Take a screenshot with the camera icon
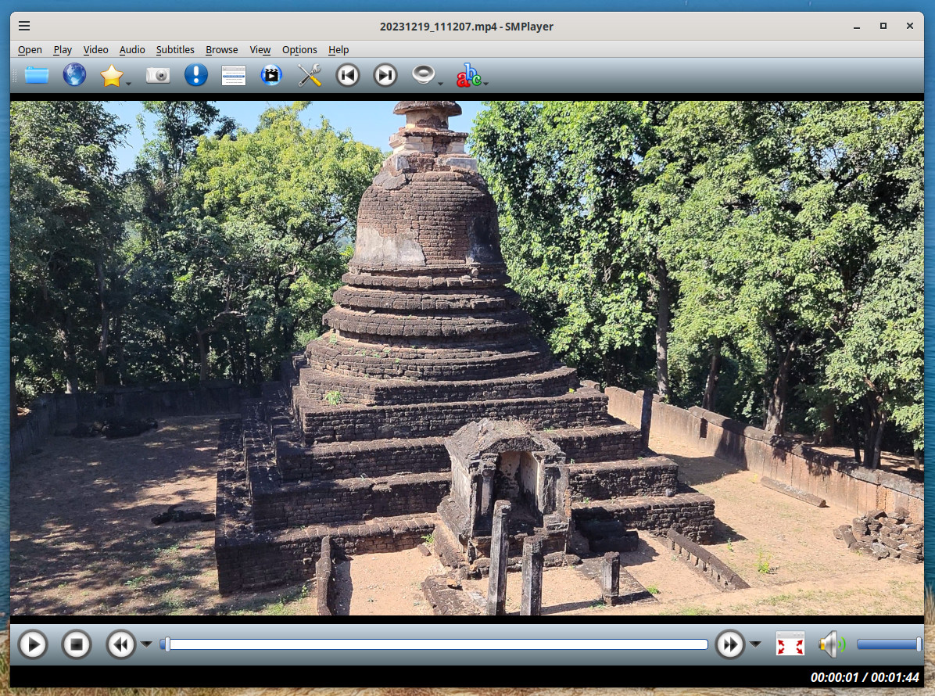The image size is (935, 696). point(158,75)
